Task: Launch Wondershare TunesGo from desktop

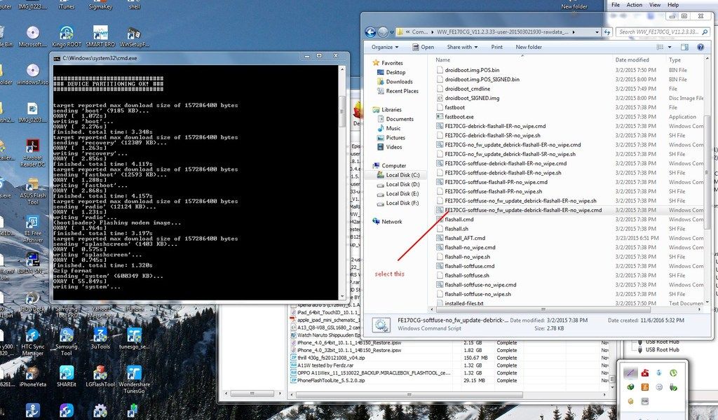Action: (135, 374)
